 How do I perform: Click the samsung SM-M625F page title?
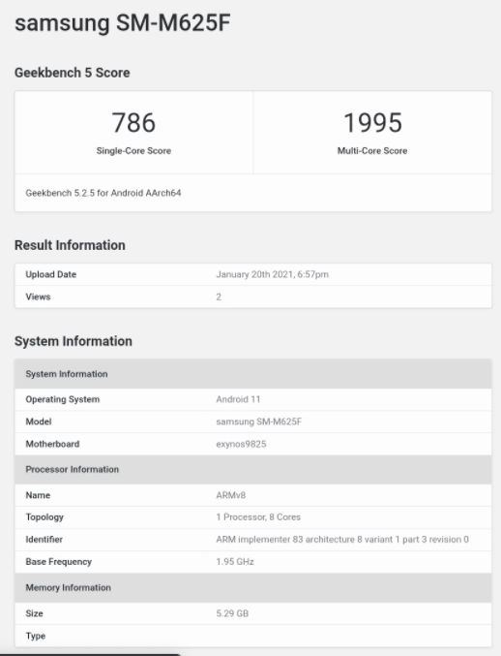point(122,23)
